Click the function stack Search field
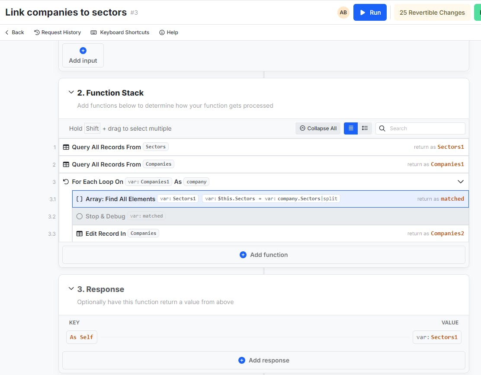Image resolution: width=481 pixels, height=375 pixels. [x=425, y=128]
